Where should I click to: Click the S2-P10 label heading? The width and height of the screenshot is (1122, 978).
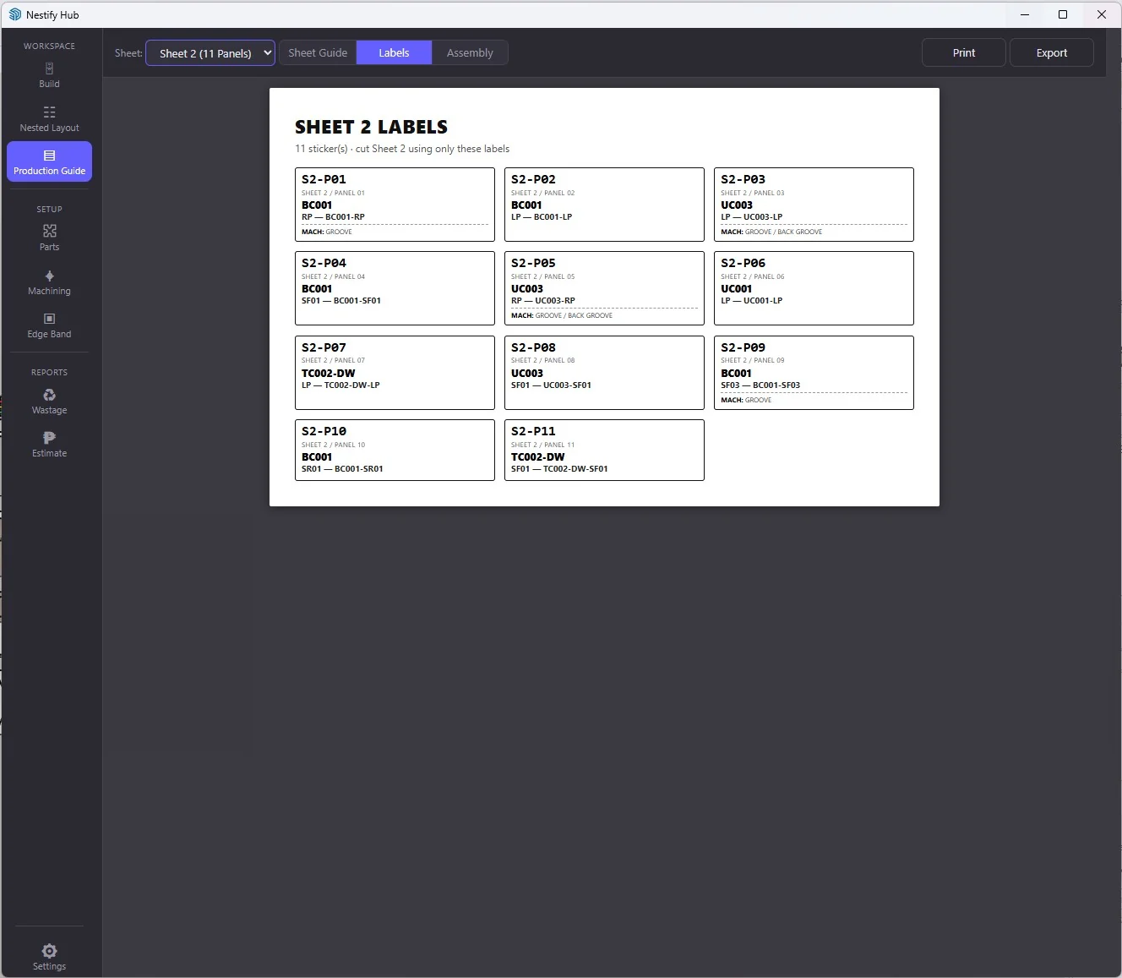(324, 431)
